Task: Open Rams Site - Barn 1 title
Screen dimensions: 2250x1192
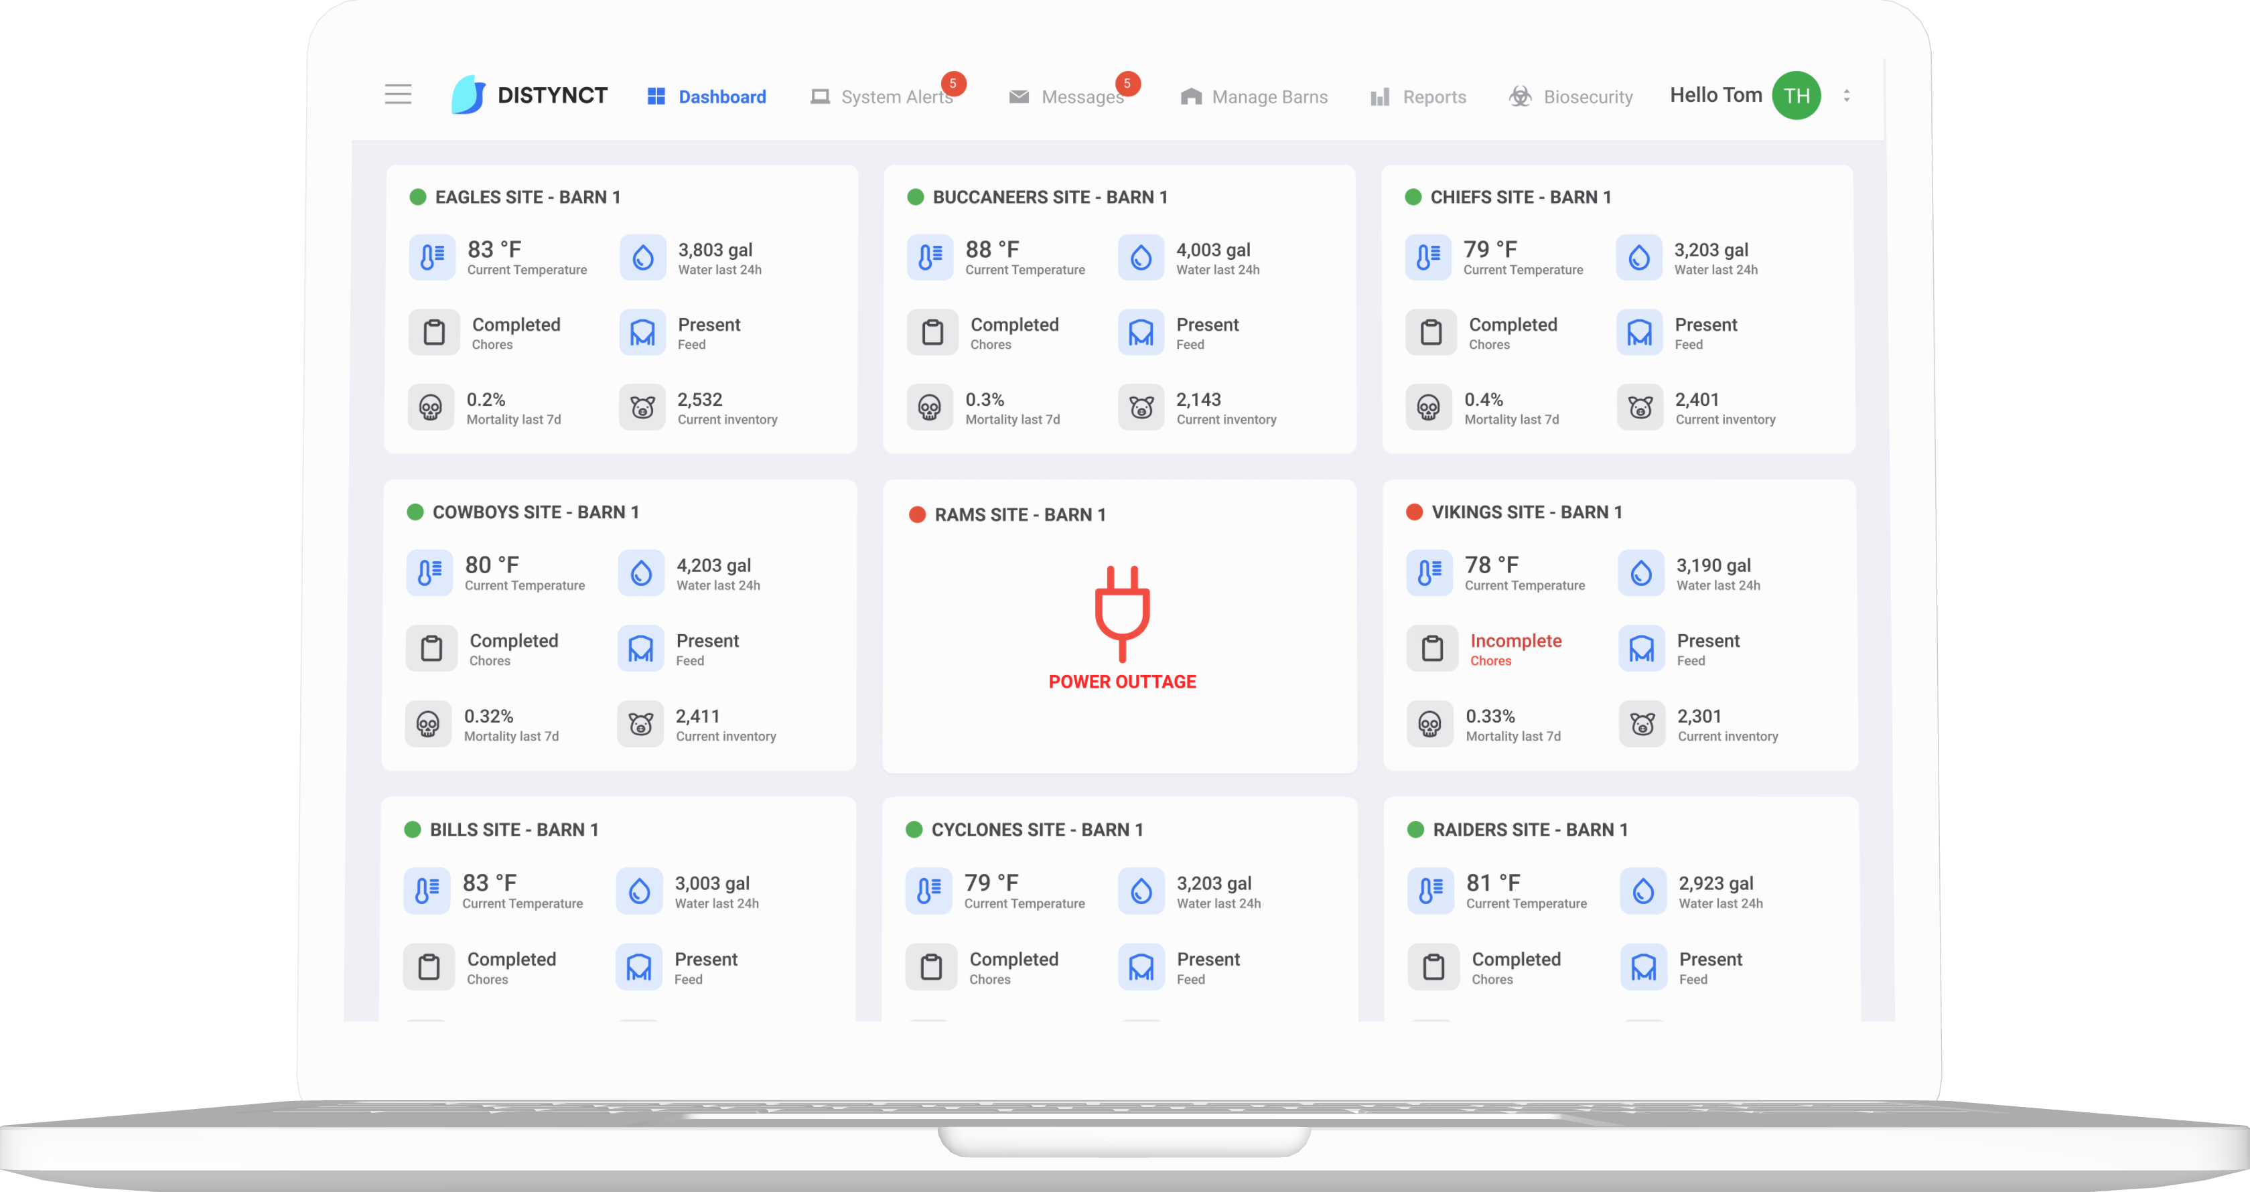Action: (1020, 515)
